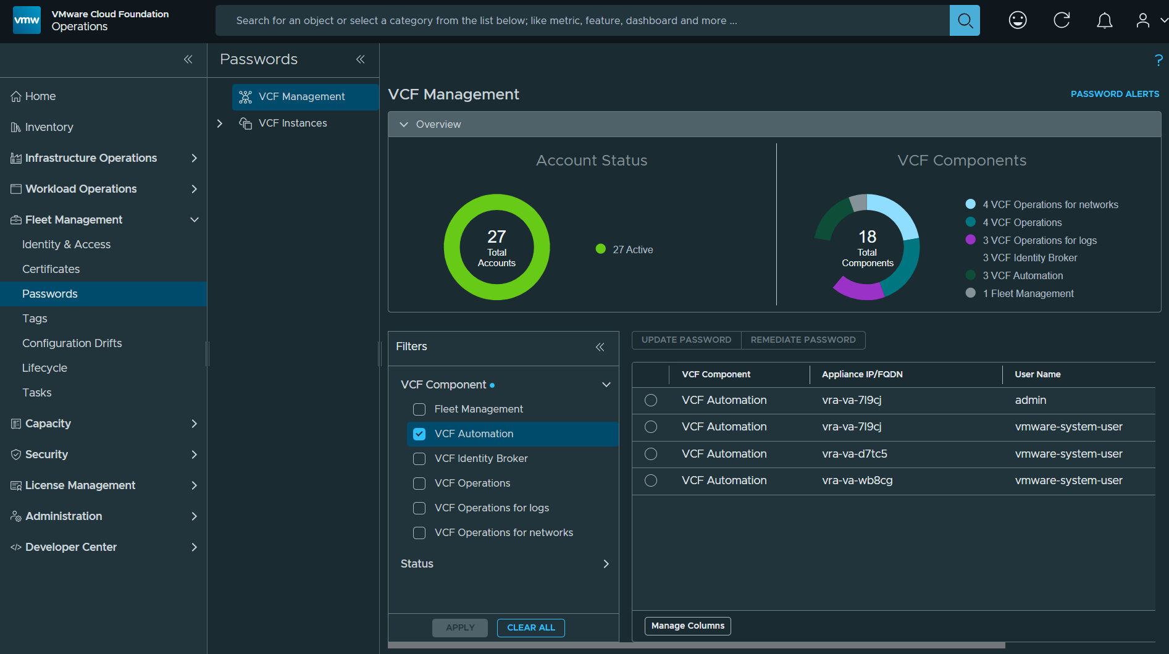
Task: Click the Home house icon
Action: coord(16,96)
